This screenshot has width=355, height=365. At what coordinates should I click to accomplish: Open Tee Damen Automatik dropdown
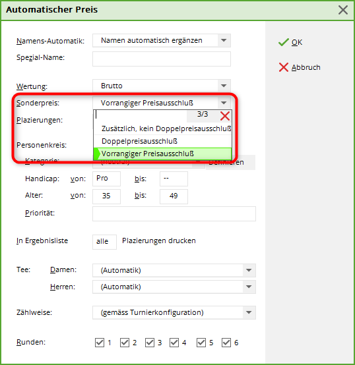tap(249, 270)
